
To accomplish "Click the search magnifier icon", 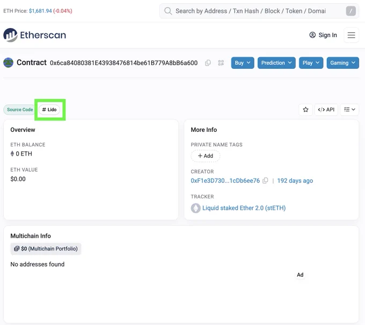I will 168,11.
